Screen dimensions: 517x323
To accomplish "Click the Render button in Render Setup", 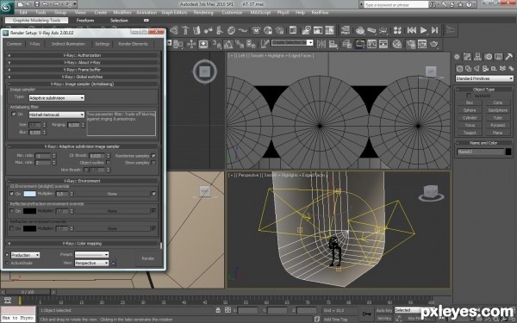I will pyautogui.click(x=148, y=258).
